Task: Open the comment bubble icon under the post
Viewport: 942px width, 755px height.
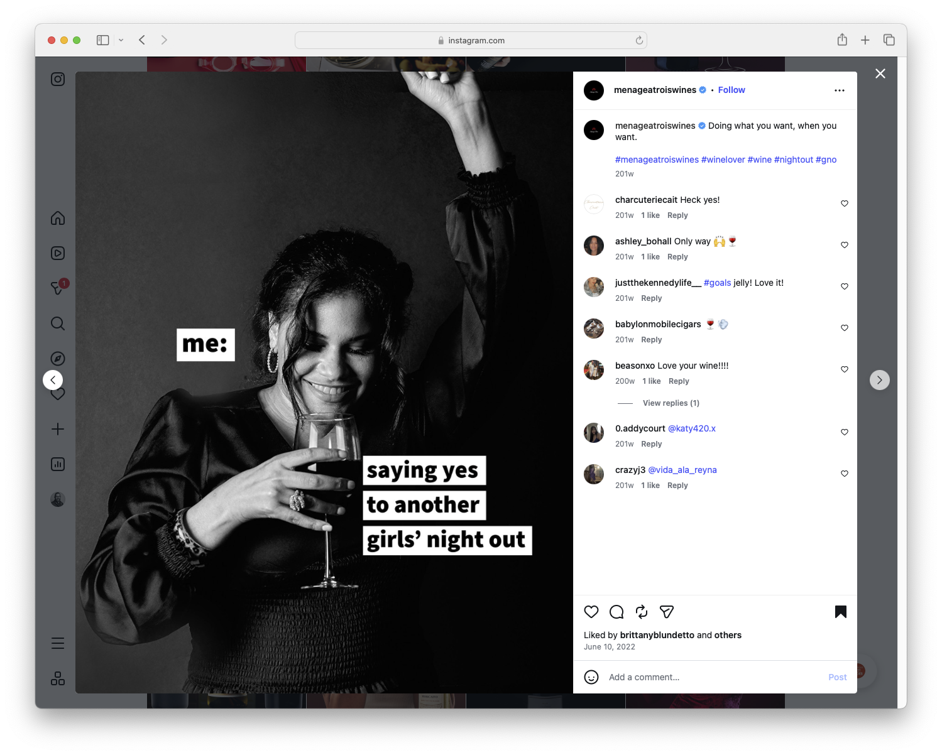Action: pos(616,611)
